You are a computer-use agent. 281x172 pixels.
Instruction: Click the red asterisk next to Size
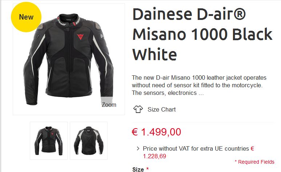(148, 169)
